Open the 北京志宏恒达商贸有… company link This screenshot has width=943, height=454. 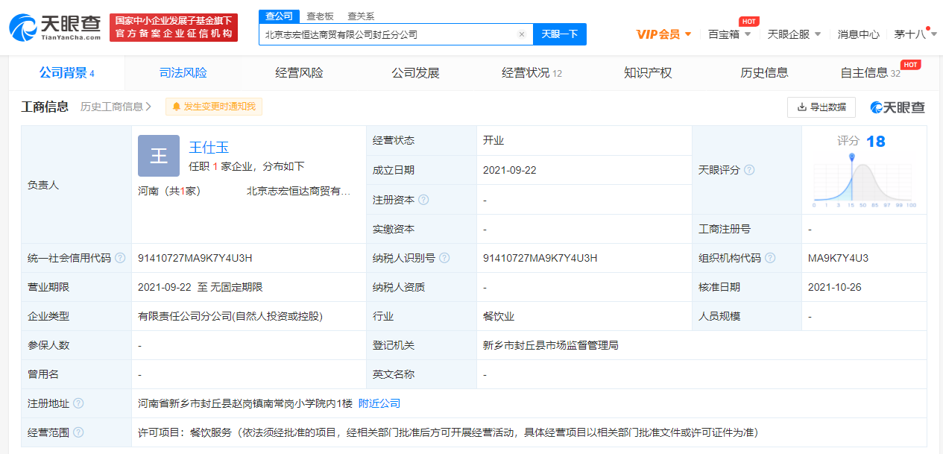coord(298,191)
